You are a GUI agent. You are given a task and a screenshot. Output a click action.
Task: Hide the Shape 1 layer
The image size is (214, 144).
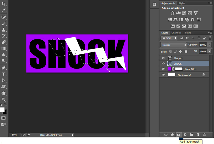tap(163, 58)
